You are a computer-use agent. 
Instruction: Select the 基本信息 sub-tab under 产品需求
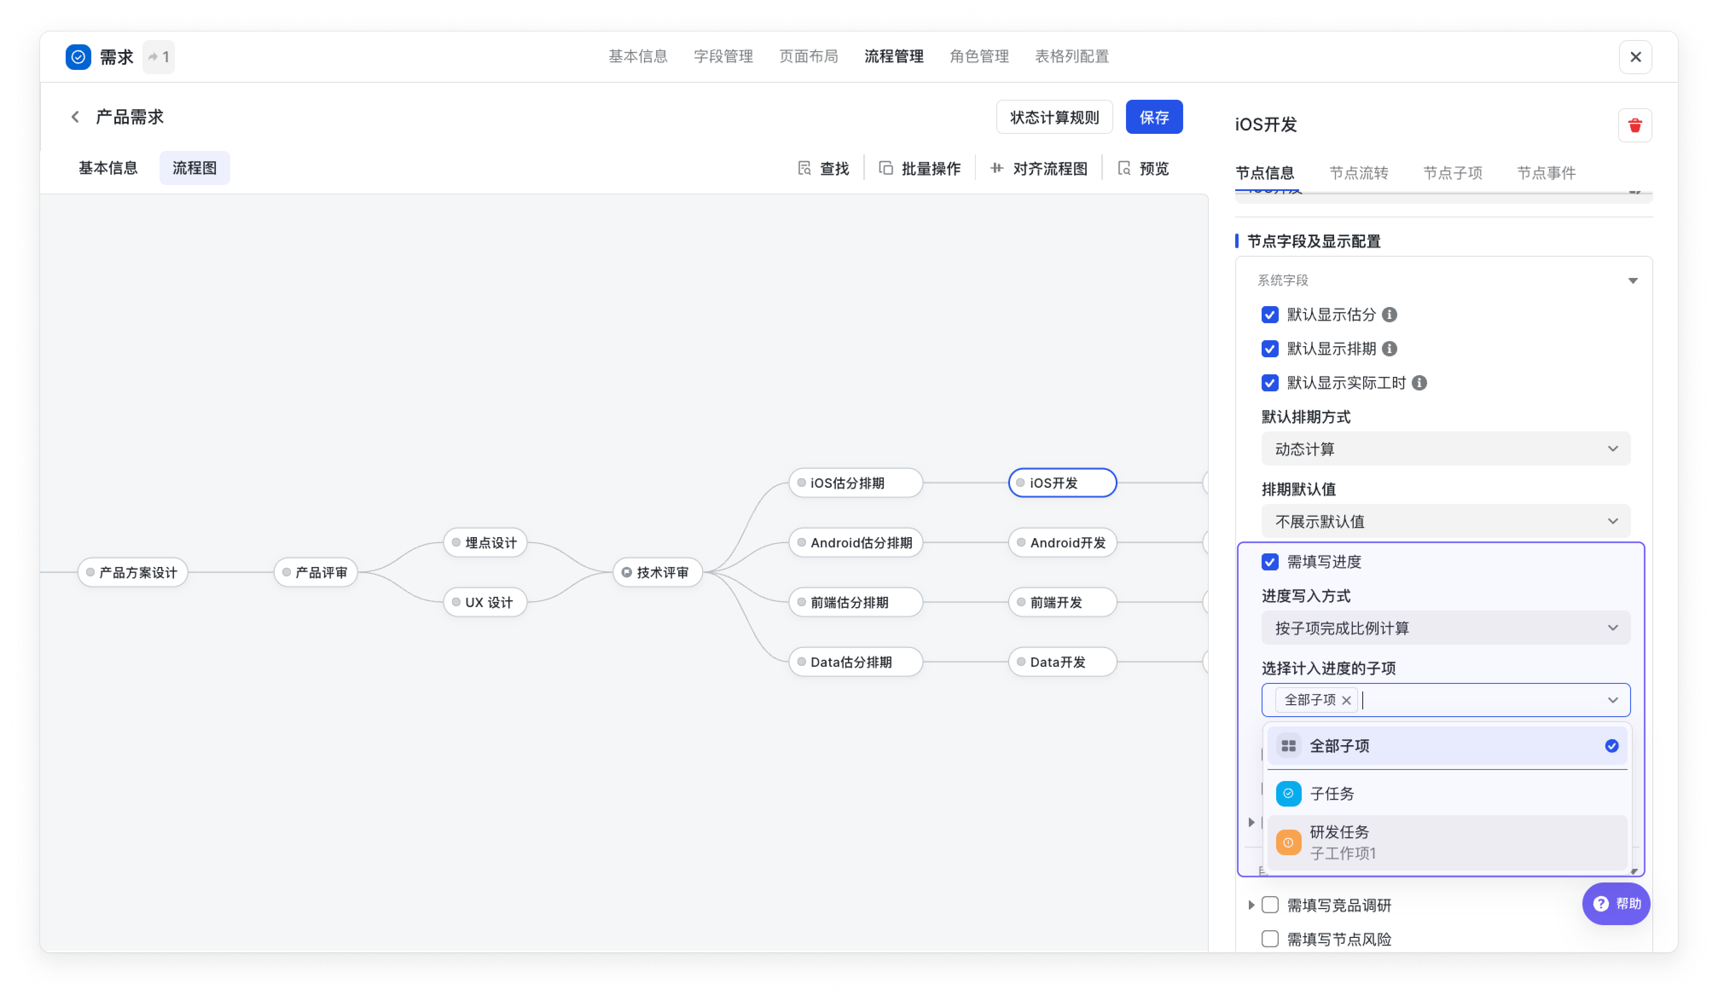pos(108,168)
